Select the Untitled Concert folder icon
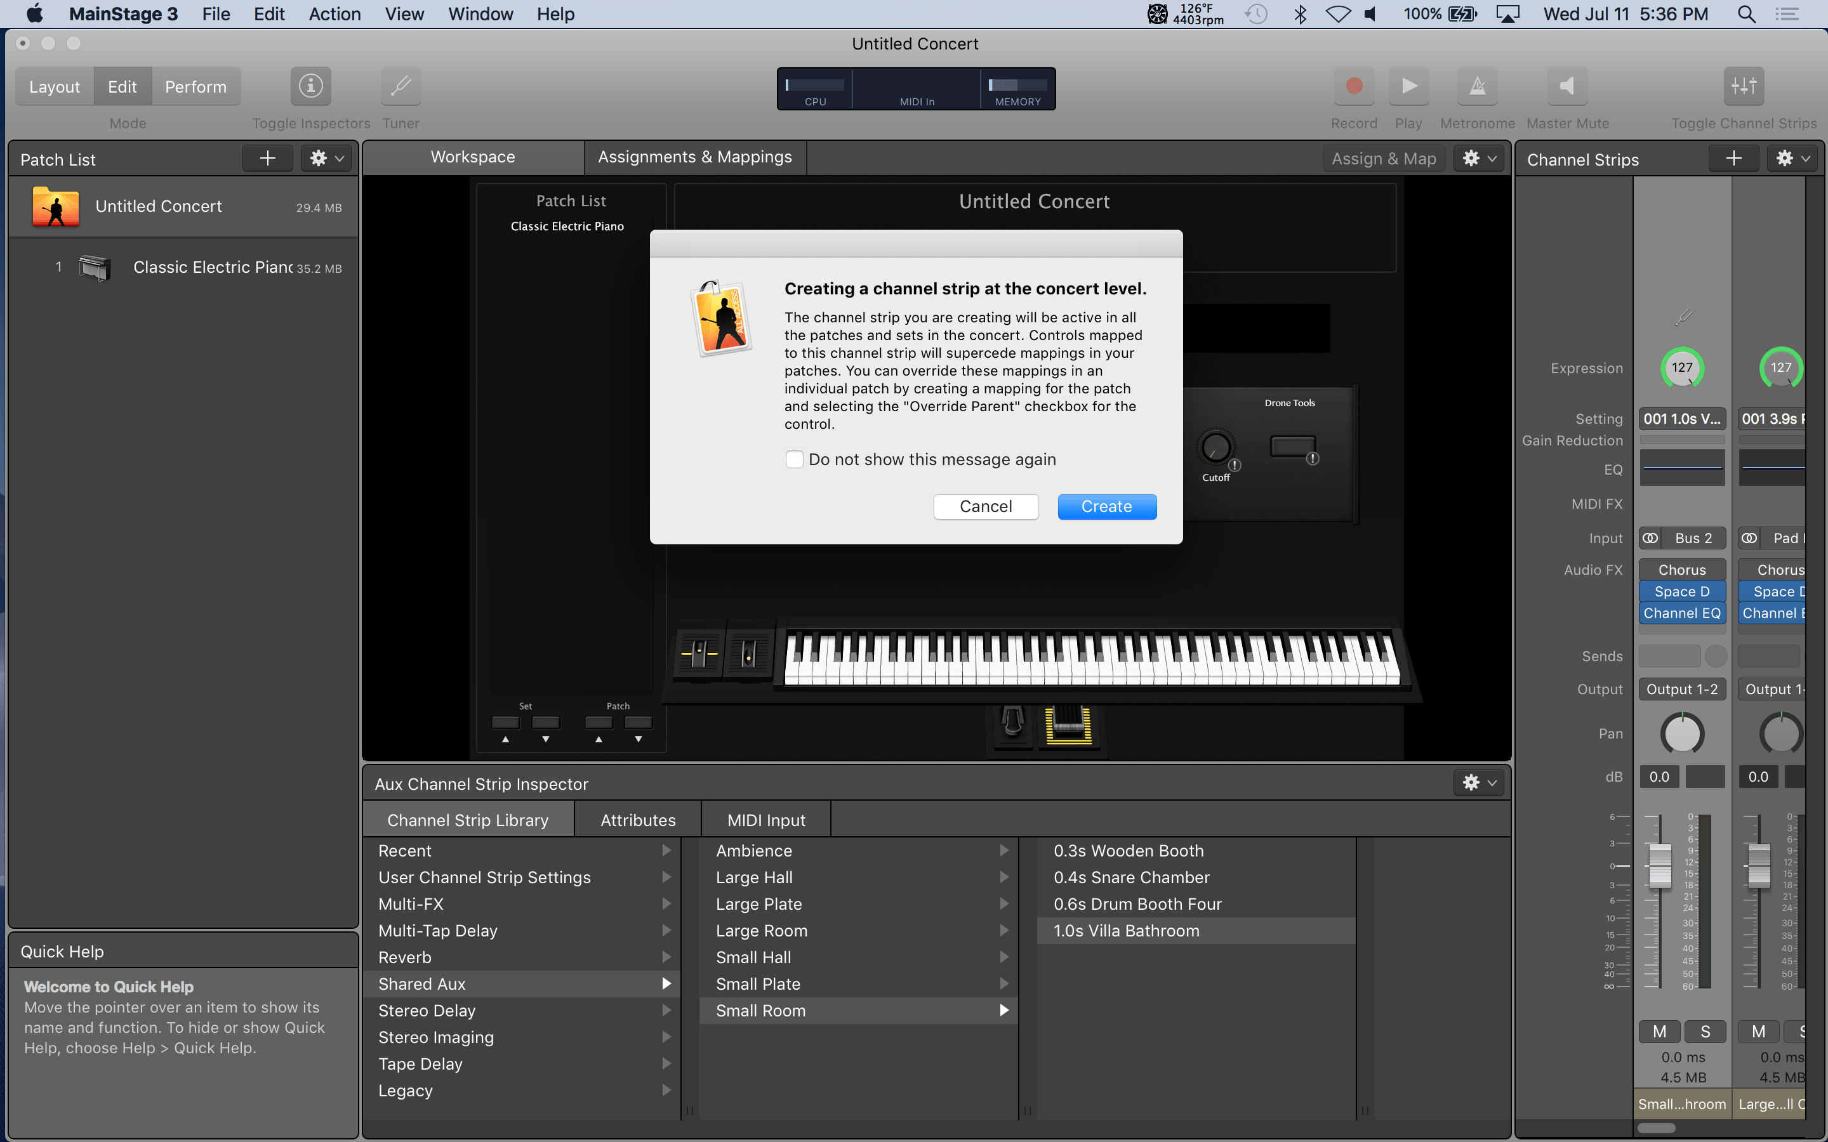 click(x=56, y=206)
